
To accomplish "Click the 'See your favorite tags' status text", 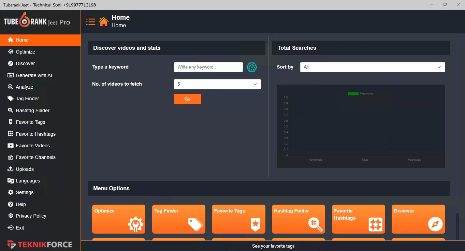I will coord(273,246).
